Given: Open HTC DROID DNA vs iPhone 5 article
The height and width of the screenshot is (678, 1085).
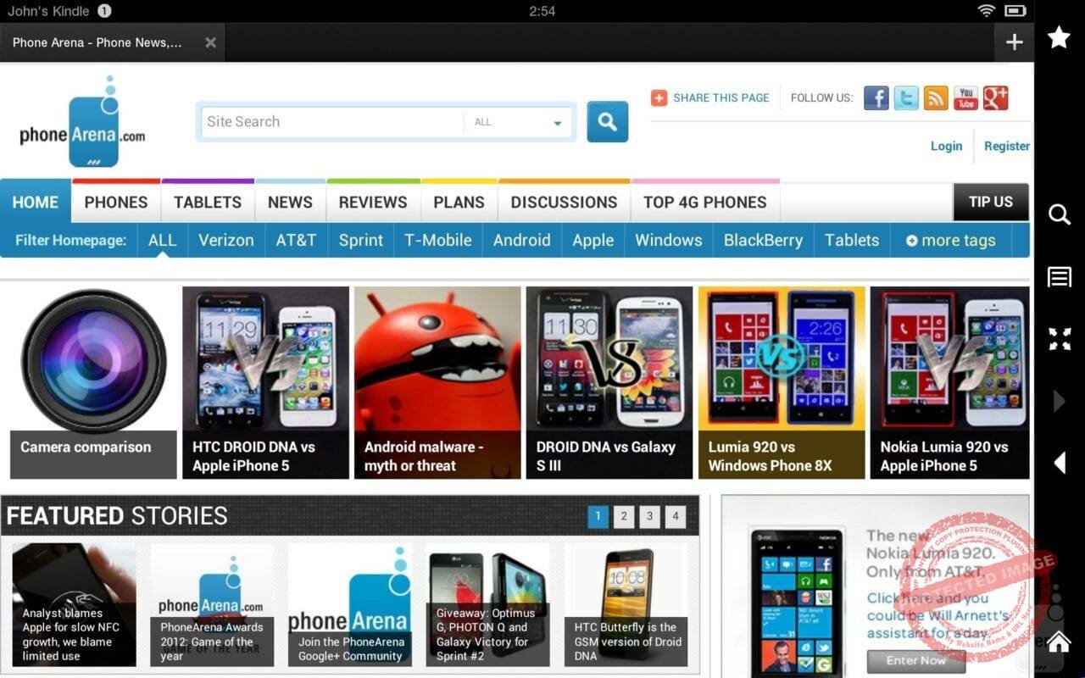Looking at the screenshot, I should (265, 382).
